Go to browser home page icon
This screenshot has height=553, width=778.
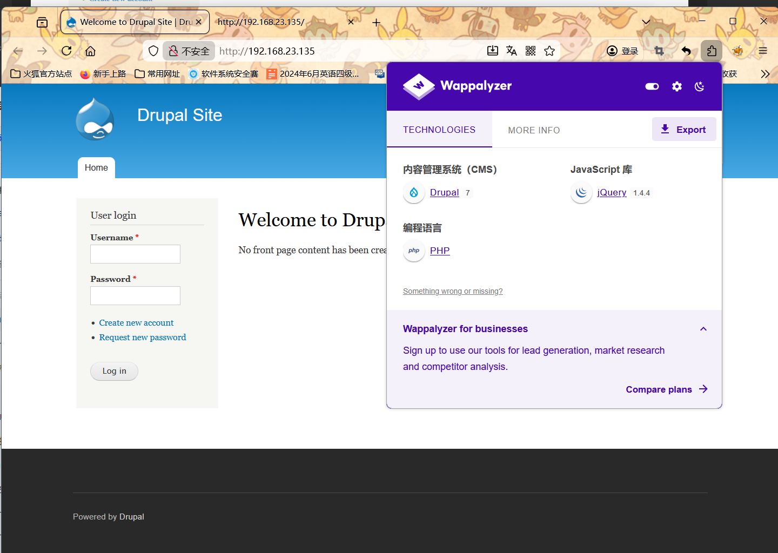click(x=90, y=51)
